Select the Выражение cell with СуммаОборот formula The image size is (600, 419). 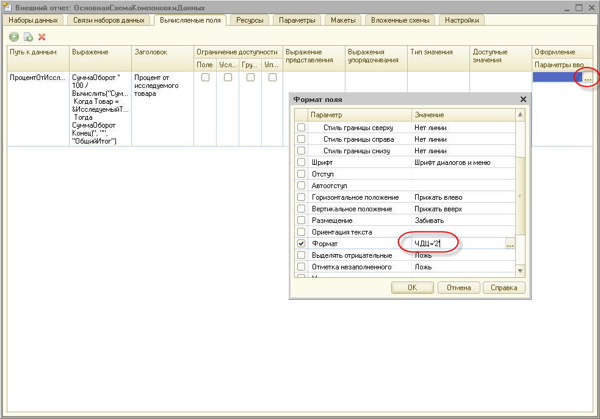101,109
